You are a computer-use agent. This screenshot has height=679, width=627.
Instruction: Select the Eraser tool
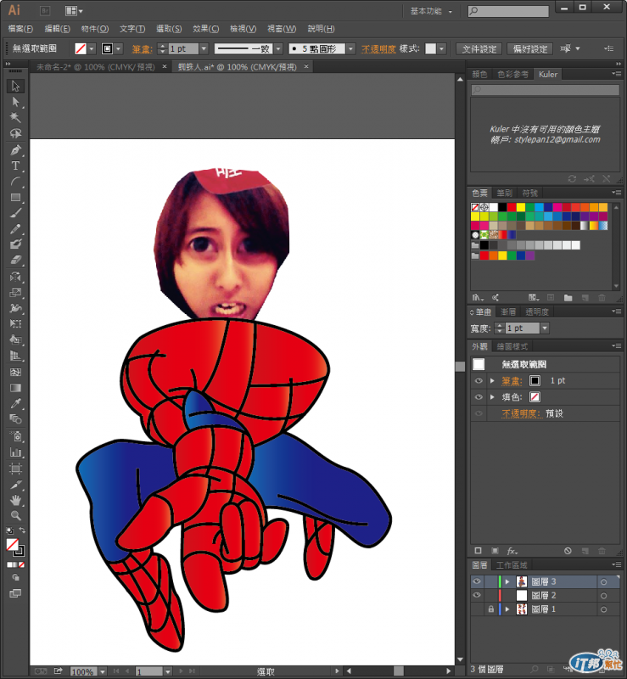click(15, 261)
